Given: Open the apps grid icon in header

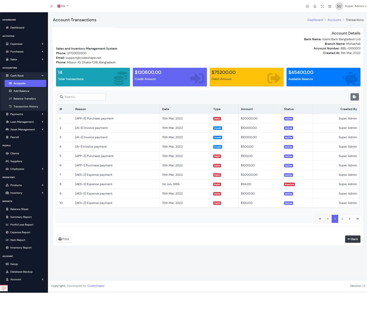Looking at the screenshot, I should tap(330, 6).
